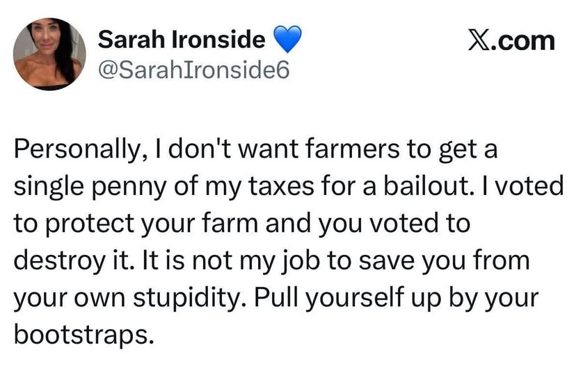Select the word 'protect' in the third line

89,225
